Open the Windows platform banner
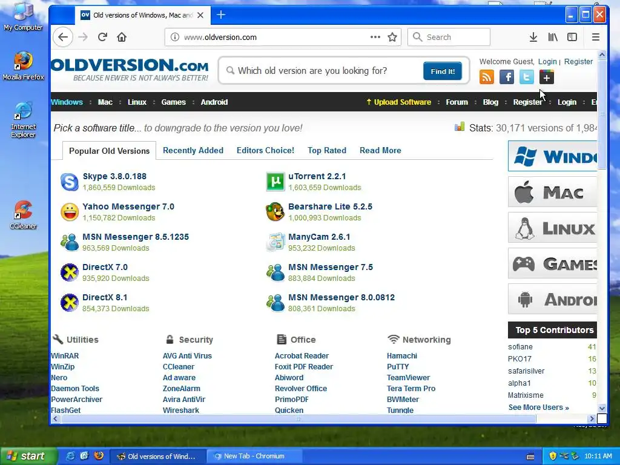The height and width of the screenshot is (465, 620). (x=552, y=156)
